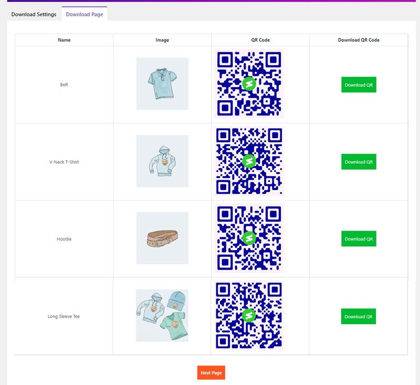Viewport: 420px width, 385px height.
Task: Download QR code for Long Sleeve Tee
Action: 358,316
